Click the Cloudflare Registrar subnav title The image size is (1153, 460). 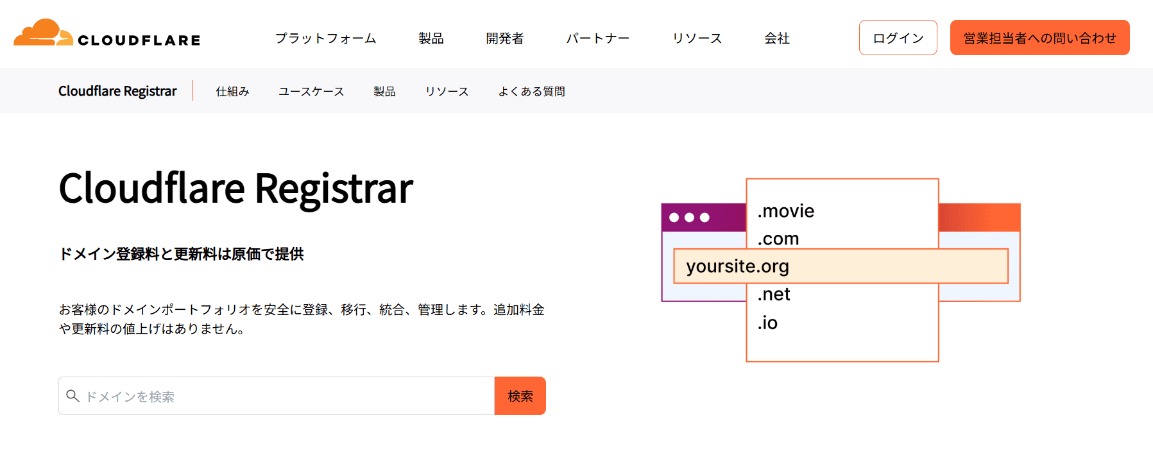point(117,91)
